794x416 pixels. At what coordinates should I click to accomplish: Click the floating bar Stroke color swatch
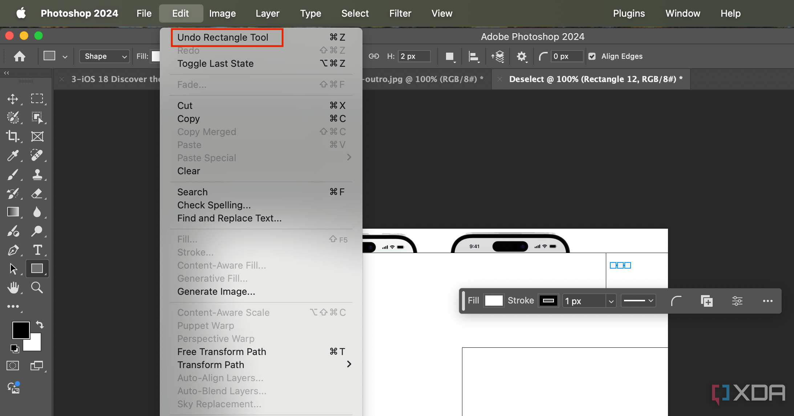click(x=548, y=301)
